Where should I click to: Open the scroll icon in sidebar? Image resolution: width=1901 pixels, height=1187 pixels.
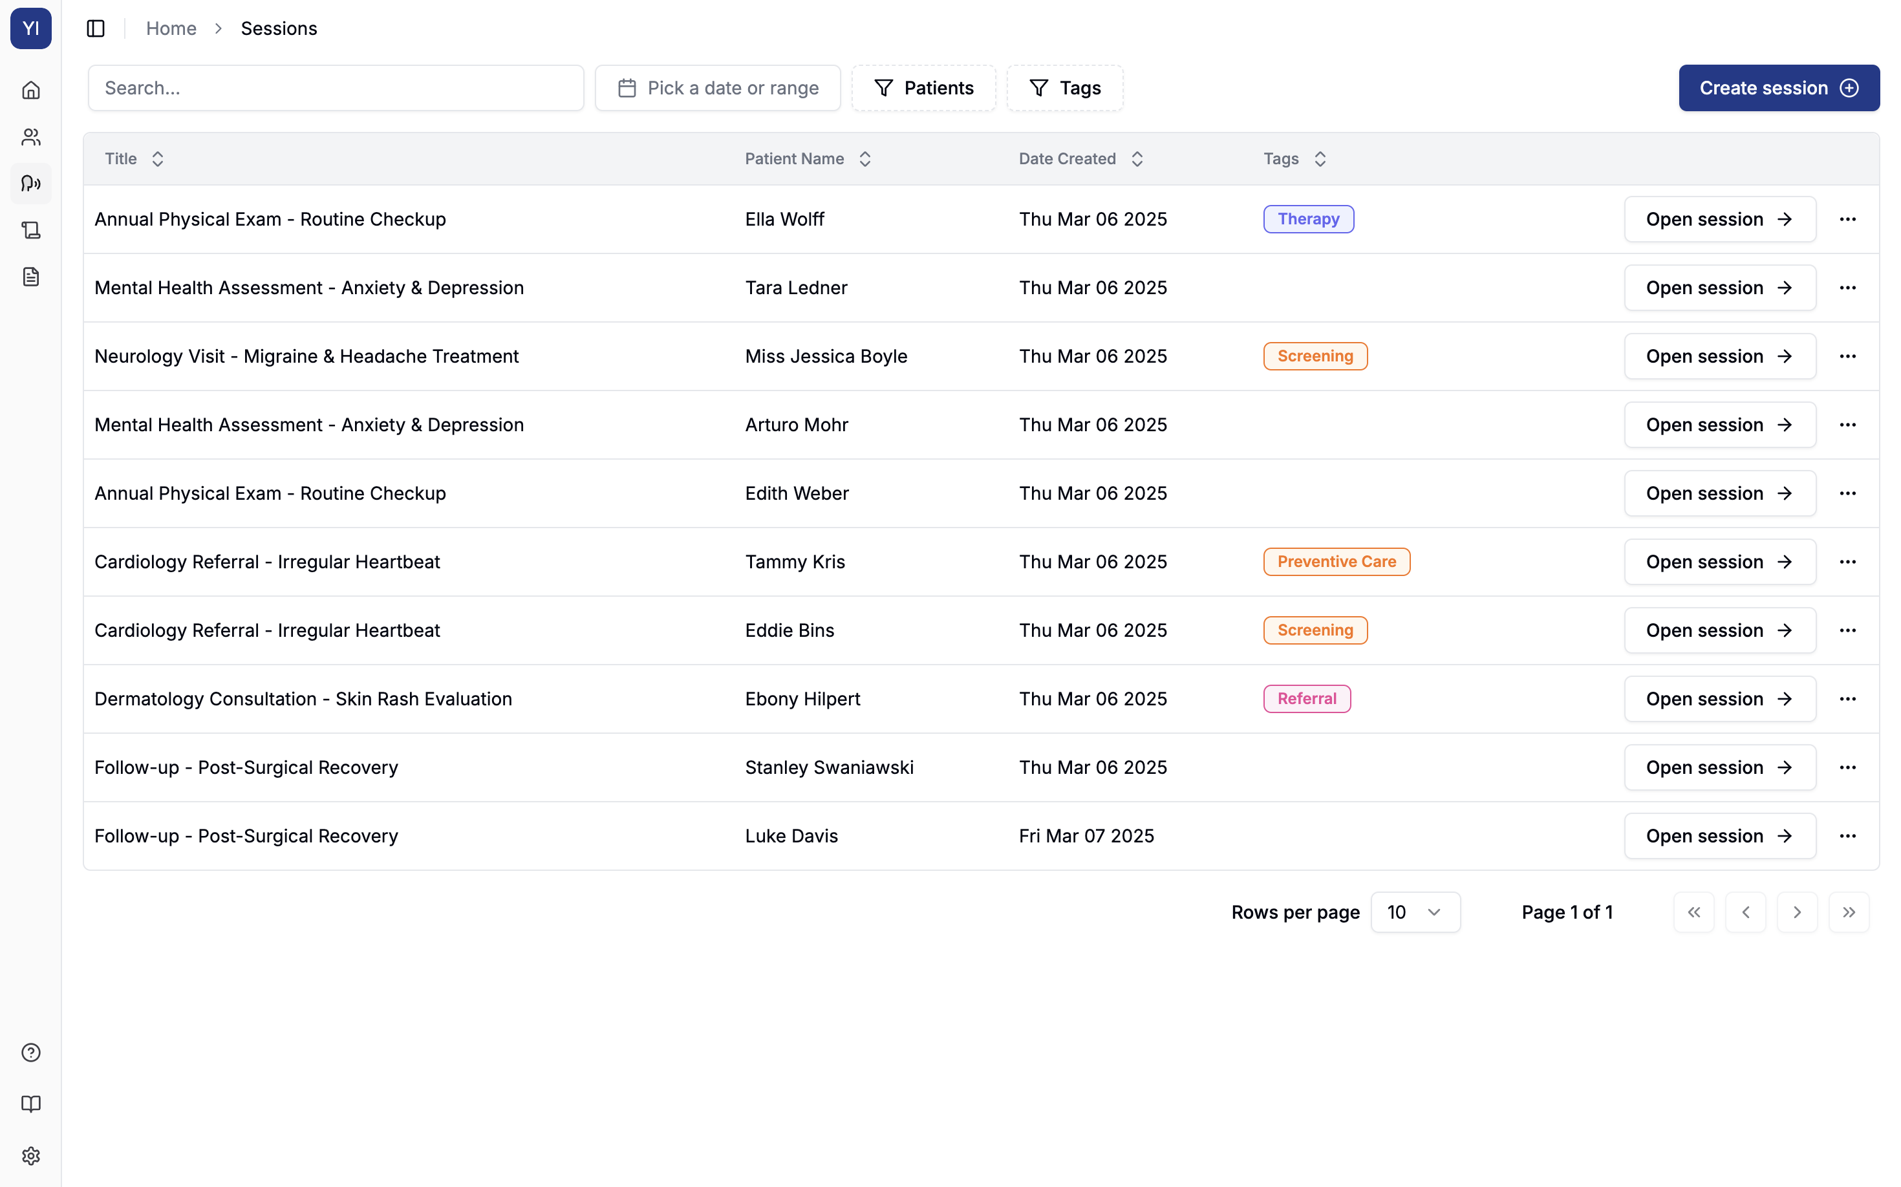(30, 230)
